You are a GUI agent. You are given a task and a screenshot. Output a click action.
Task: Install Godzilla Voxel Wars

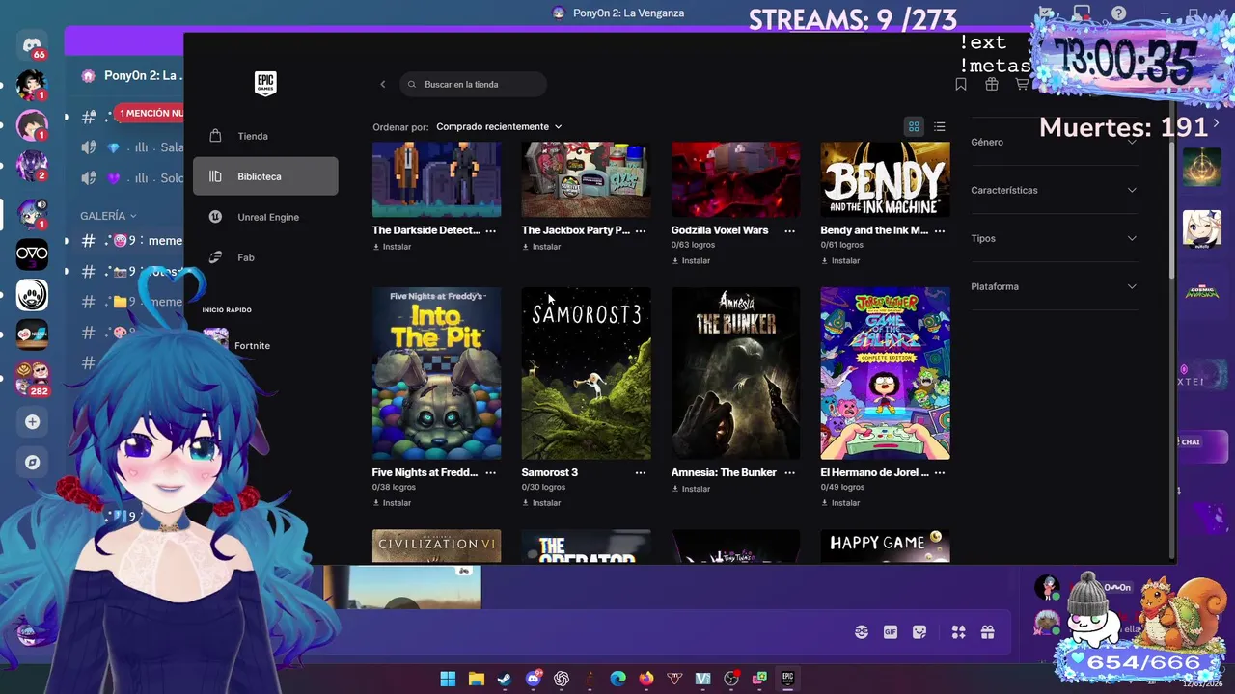click(692, 260)
